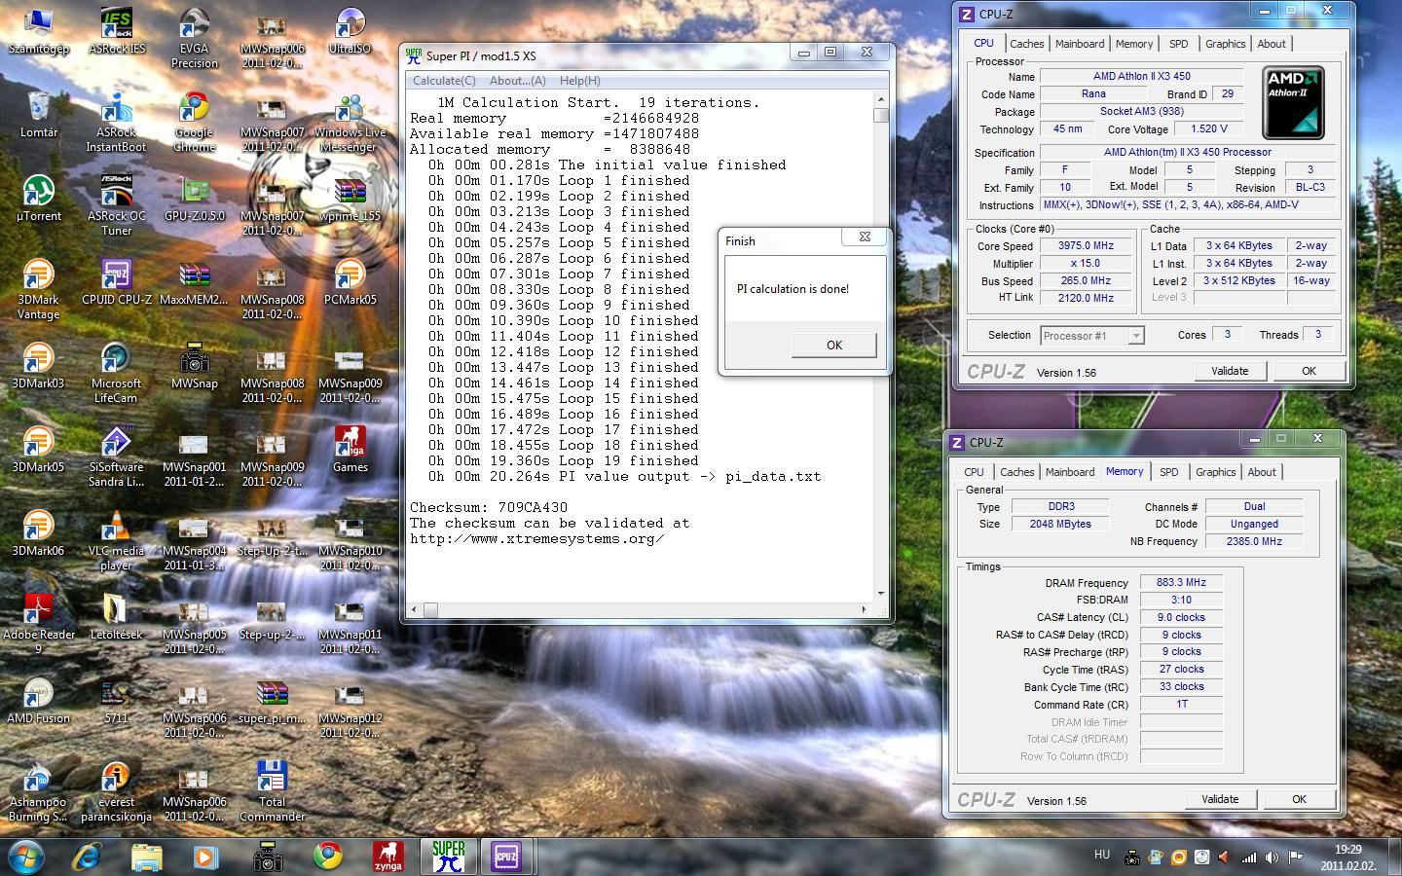Click Super PI vertical scrollbar up arrow
Image resolution: width=1402 pixels, height=876 pixels.
pos(881,99)
